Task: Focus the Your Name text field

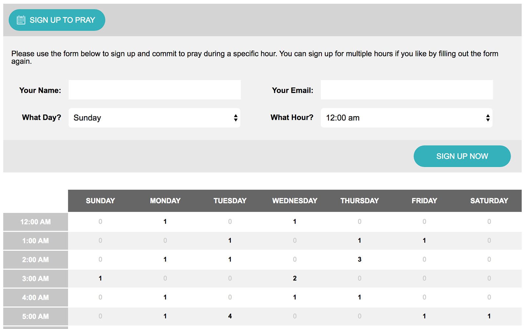Action: click(x=155, y=90)
